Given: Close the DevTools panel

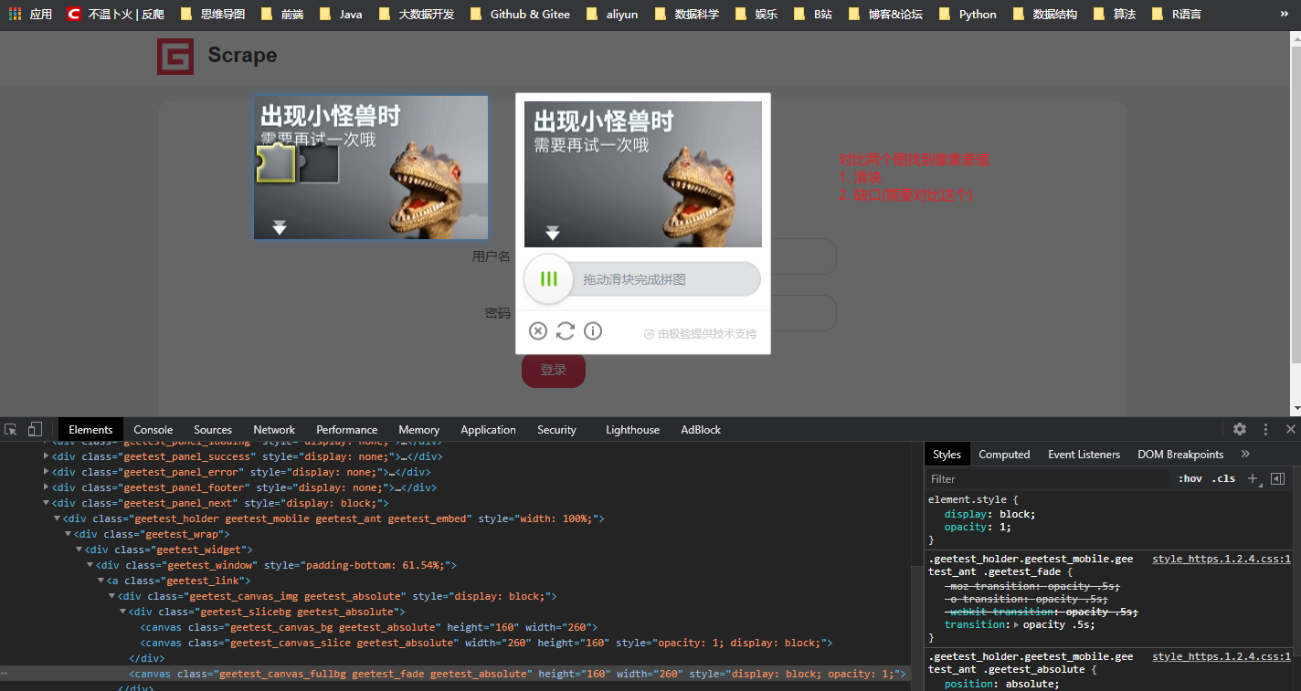Looking at the screenshot, I should pos(1291,429).
